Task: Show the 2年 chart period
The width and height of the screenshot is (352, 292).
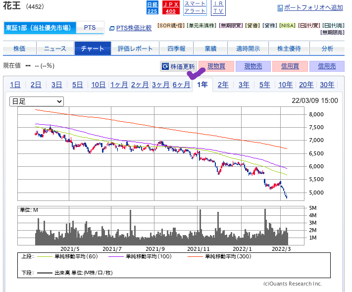Action: click(x=223, y=85)
